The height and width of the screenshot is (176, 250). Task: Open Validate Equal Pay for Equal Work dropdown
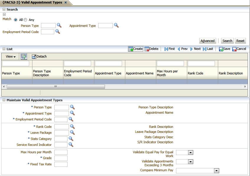[190, 153]
